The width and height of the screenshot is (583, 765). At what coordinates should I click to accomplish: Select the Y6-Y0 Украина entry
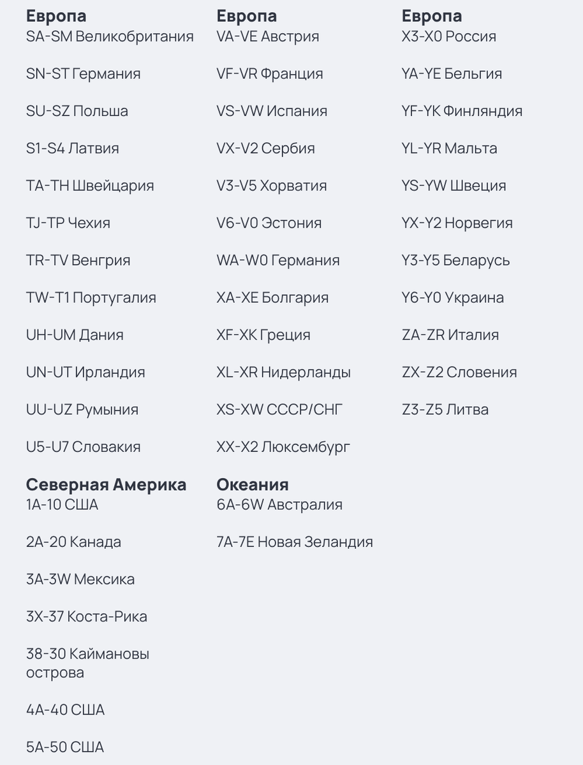[453, 298]
